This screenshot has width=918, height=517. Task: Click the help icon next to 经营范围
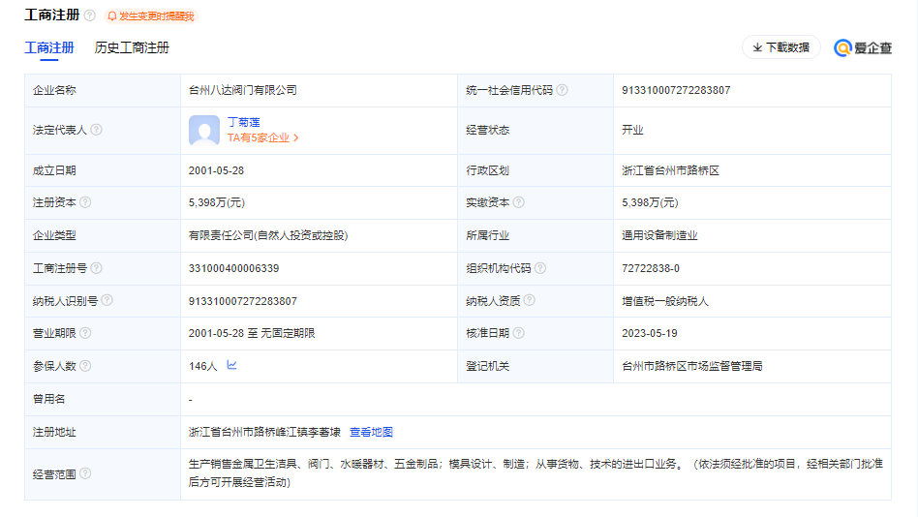click(85, 473)
